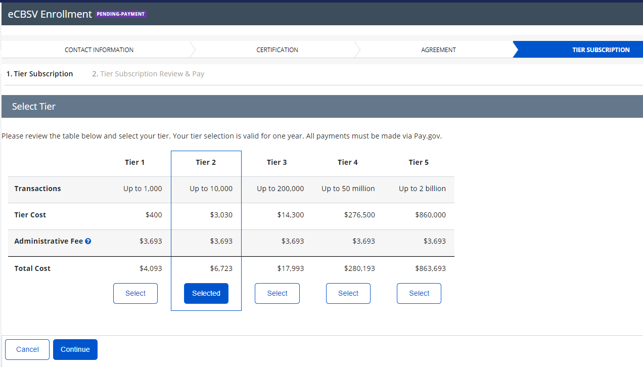
Task: Click the Select Tier section header
Action: pos(34,107)
